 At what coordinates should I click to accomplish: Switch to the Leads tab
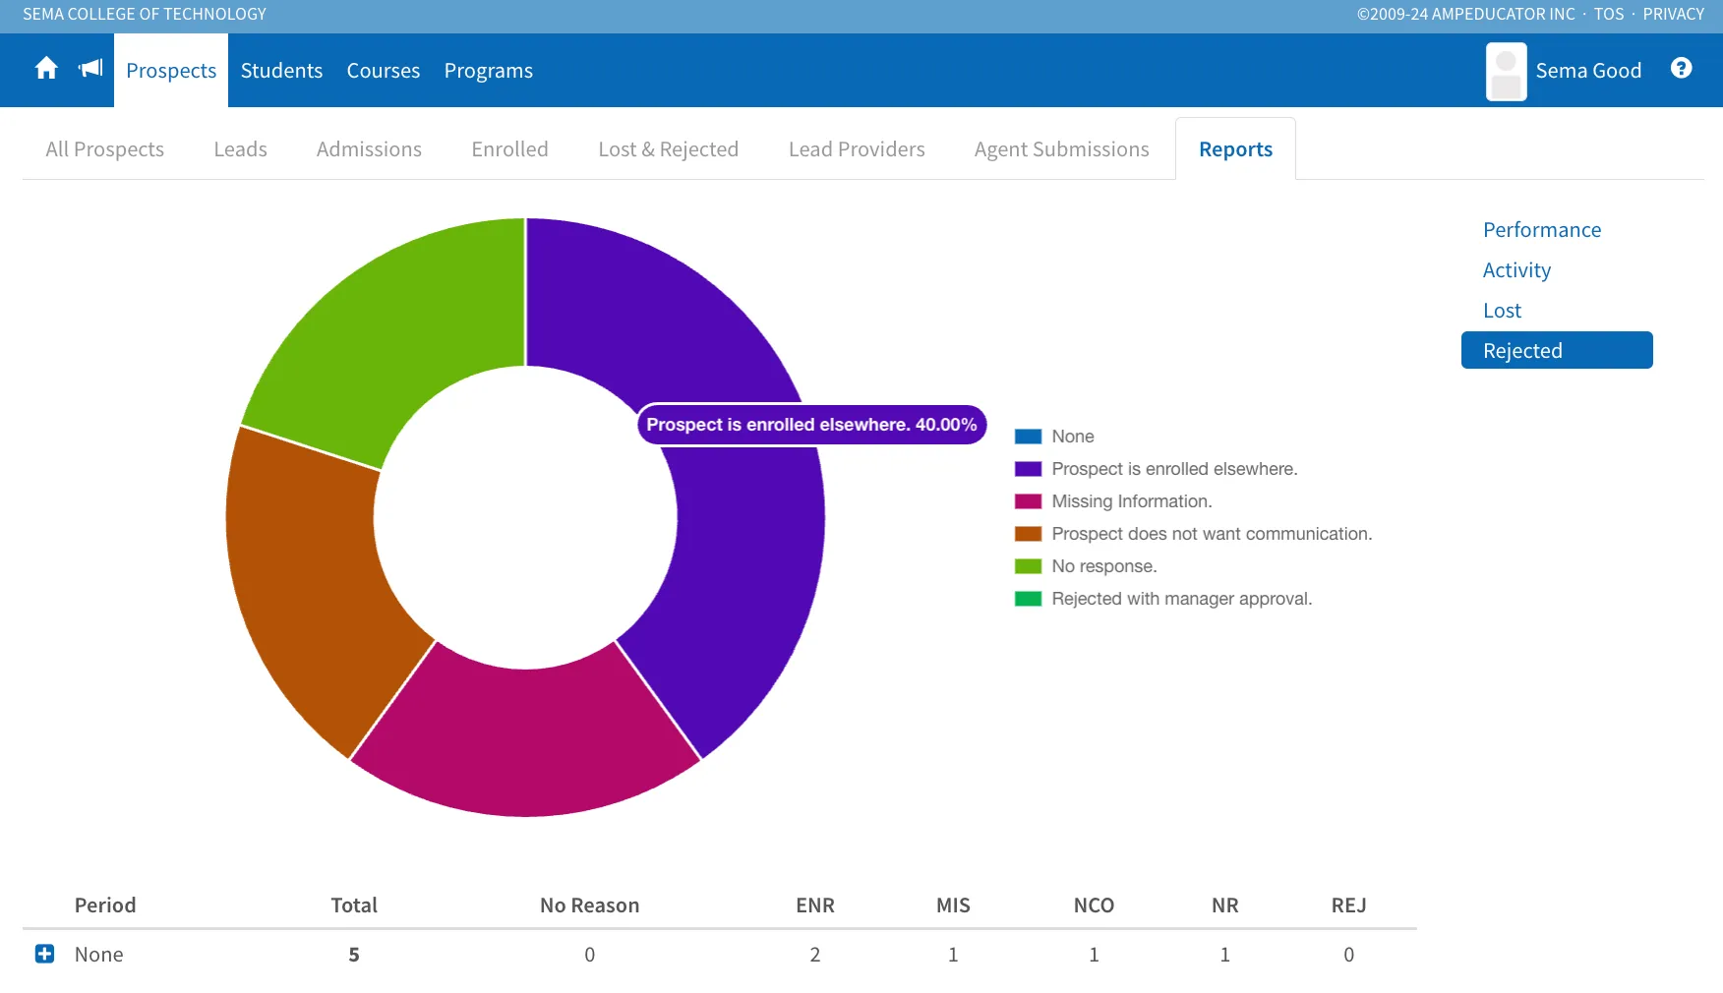point(240,149)
